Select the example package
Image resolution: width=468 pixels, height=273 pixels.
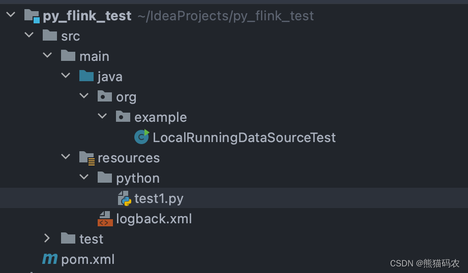(160, 117)
